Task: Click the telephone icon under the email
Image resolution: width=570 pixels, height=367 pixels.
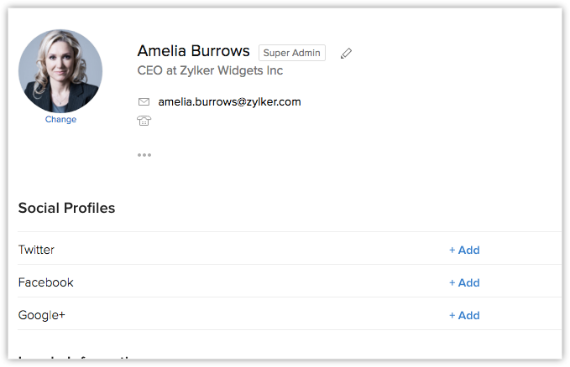Action: pos(144,121)
